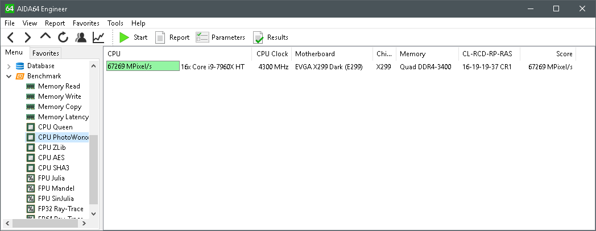The width and height of the screenshot is (596, 231).
Task: Click the Results toolbar label
Action: click(x=278, y=37)
